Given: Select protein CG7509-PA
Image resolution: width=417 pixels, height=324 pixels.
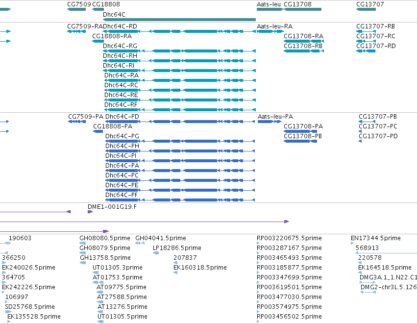Looking at the screenshot, I should pos(77,122).
